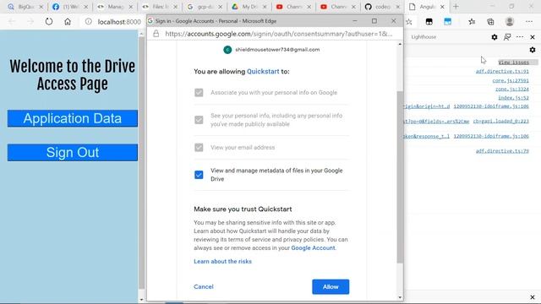Open DevTools settings gear icon
Viewport: 541px width, 304px height.
point(495,37)
